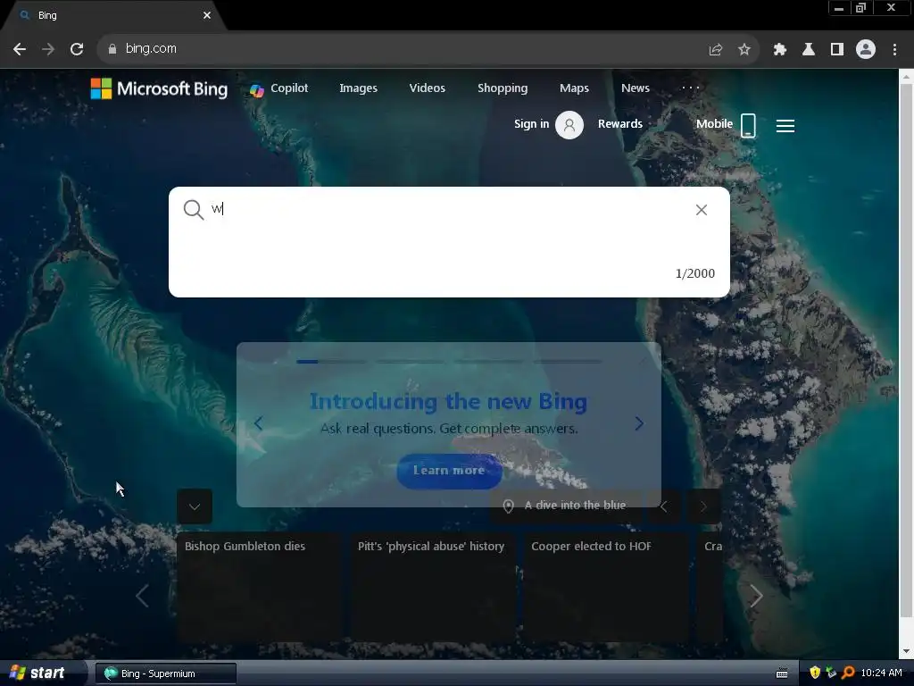Open the Videos tab
914x686 pixels.
[x=428, y=88]
